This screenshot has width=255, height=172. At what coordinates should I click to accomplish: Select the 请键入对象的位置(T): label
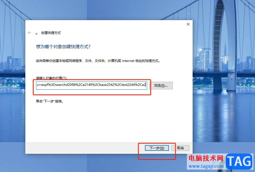point(51,78)
